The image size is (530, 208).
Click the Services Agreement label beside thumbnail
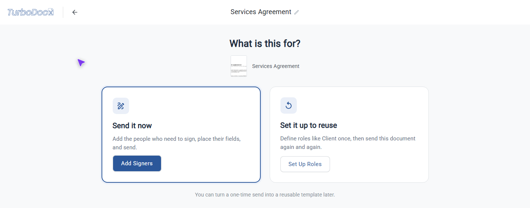click(x=276, y=66)
